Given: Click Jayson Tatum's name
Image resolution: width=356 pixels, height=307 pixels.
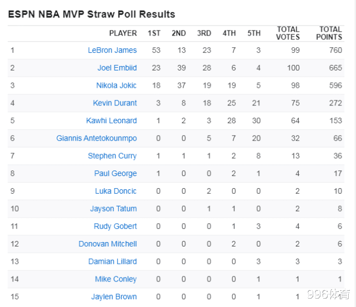Looking at the screenshot, I should pos(113,209).
